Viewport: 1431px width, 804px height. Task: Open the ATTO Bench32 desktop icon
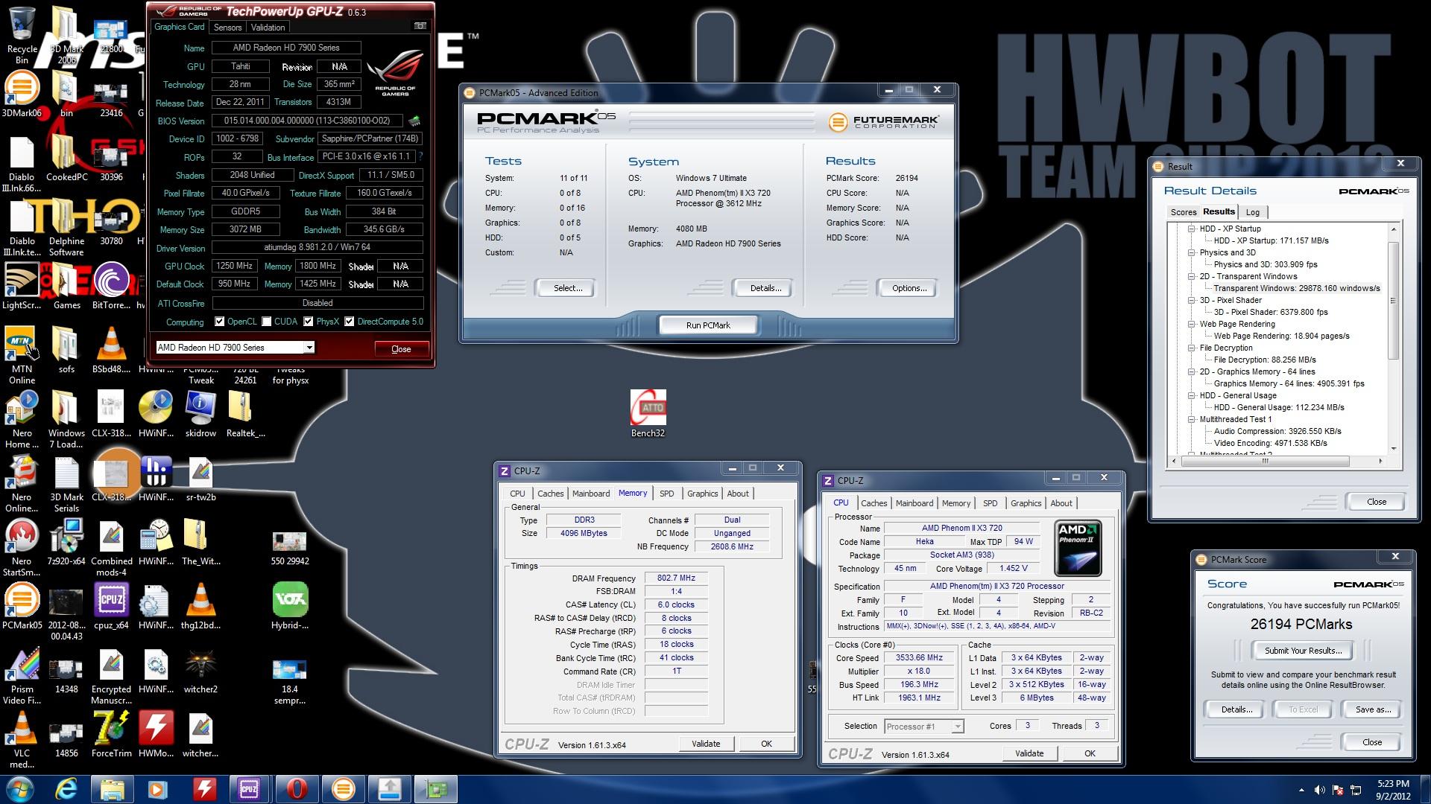point(648,414)
